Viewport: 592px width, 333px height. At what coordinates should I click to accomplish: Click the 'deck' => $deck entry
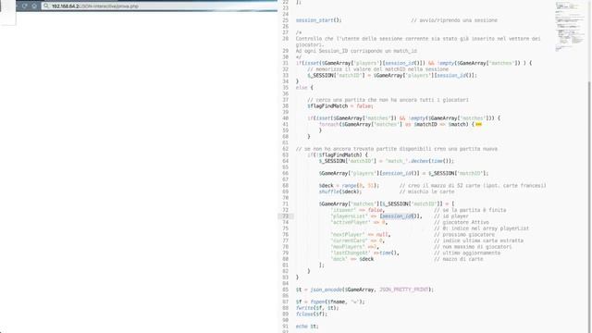click(x=351, y=259)
